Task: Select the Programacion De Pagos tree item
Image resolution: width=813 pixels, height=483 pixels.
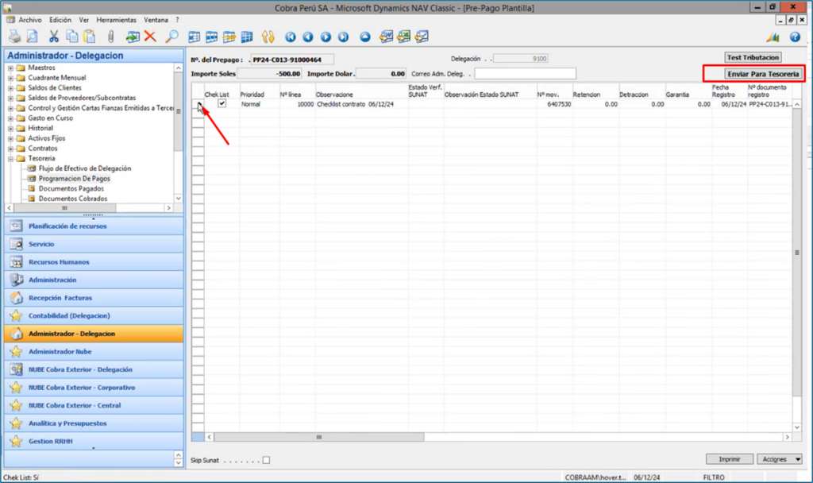Action: (x=74, y=179)
